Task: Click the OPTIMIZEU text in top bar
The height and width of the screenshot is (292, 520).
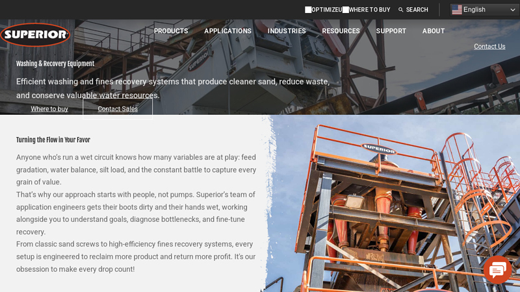Action: (x=327, y=10)
